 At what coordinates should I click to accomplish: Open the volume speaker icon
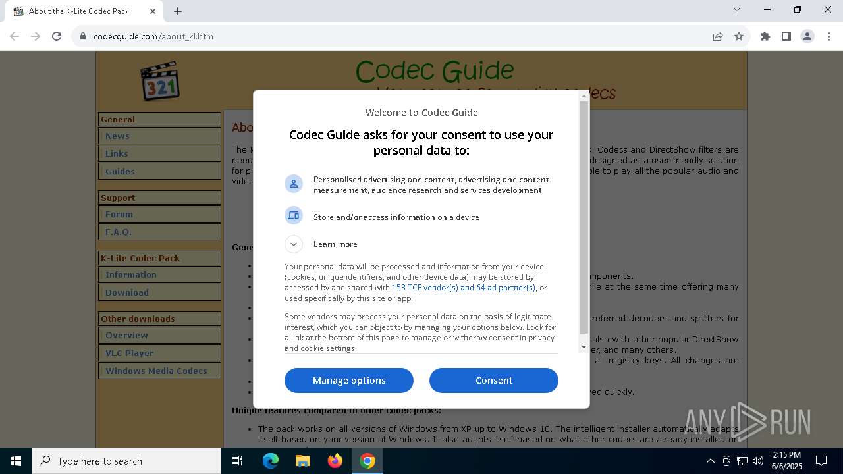[x=757, y=461]
